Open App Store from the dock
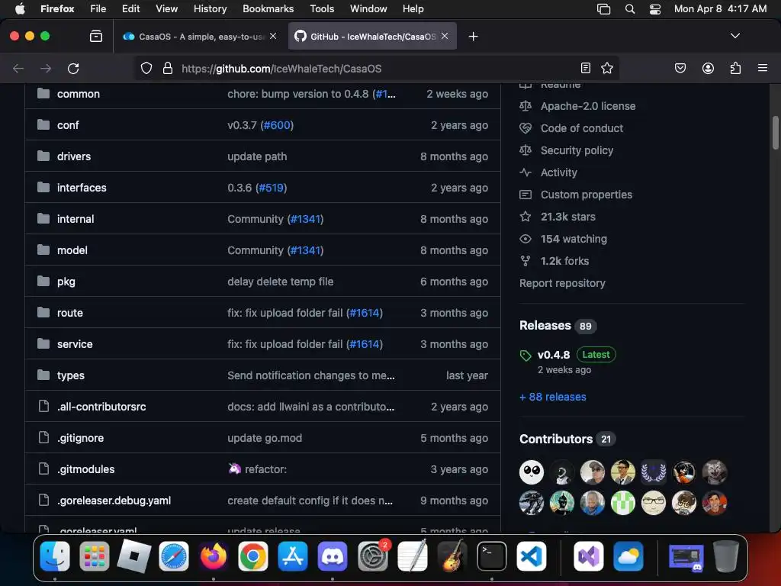Image resolution: width=781 pixels, height=586 pixels. pos(293,556)
